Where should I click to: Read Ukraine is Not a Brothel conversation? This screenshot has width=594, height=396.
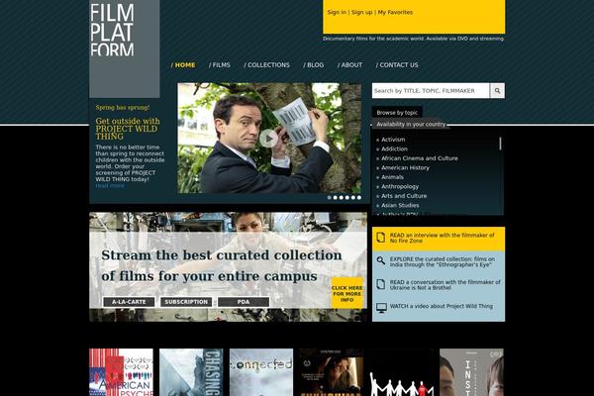pyautogui.click(x=445, y=285)
